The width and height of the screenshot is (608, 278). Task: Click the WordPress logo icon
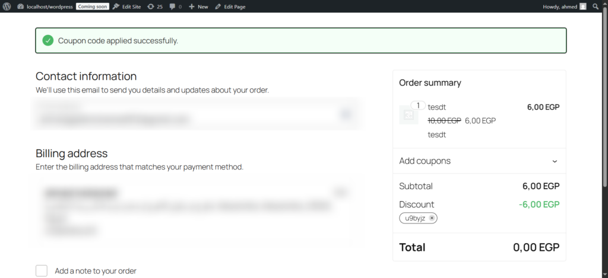(7, 7)
